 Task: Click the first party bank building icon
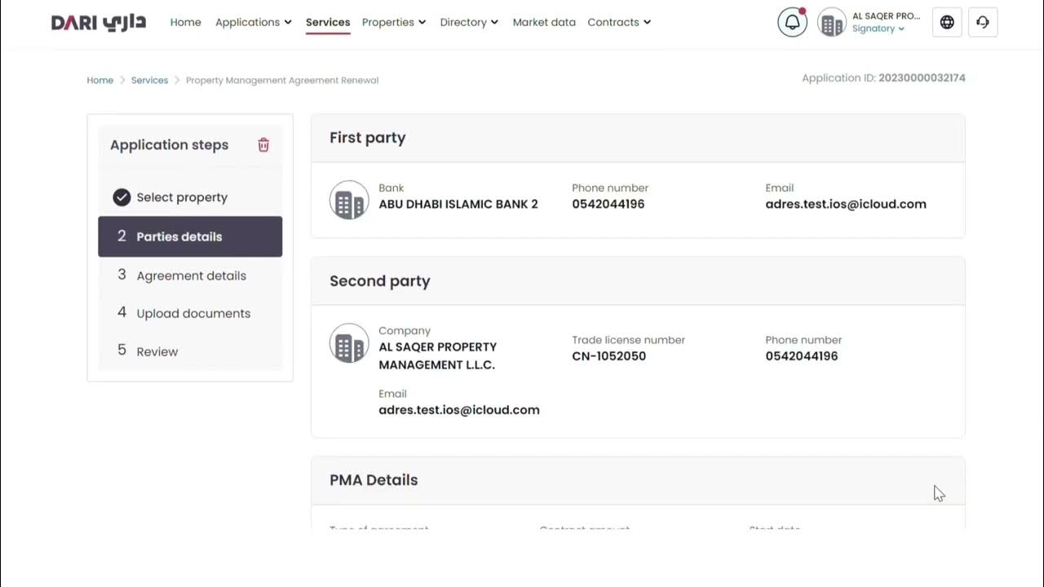[x=349, y=201]
